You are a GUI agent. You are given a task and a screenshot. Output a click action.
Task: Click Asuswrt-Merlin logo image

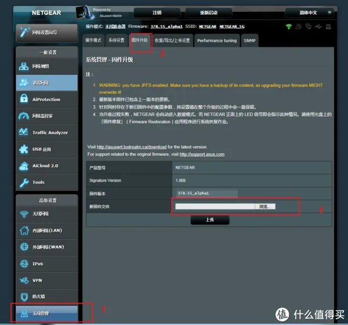click(x=84, y=13)
